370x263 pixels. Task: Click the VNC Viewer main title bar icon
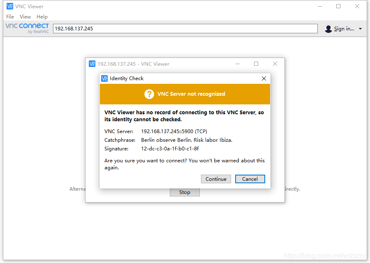[10, 6]
